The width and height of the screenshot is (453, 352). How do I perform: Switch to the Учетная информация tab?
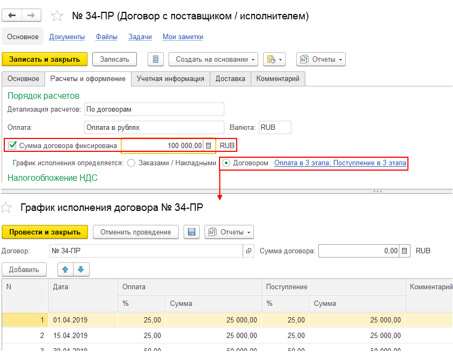coord(170,79)
